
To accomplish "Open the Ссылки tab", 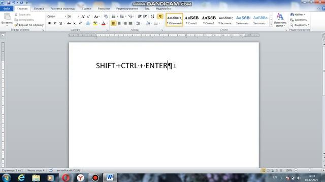I will tap(87, 9).
